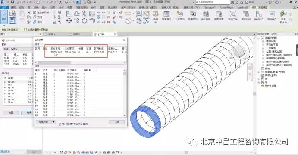Select the Rotate tool circular arrow

(84, 21)
